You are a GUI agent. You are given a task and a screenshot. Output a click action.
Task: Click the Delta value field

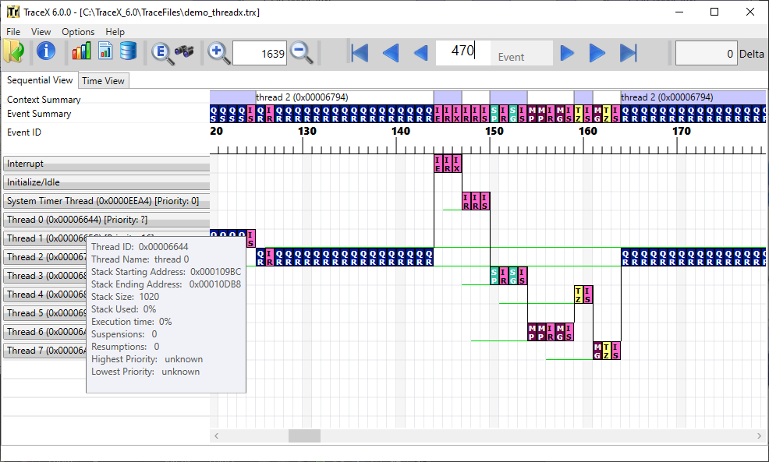coord(706,53)
